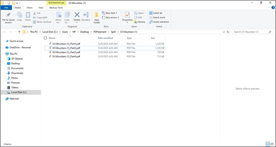Click the Cut scissors icon

(35, 13)
